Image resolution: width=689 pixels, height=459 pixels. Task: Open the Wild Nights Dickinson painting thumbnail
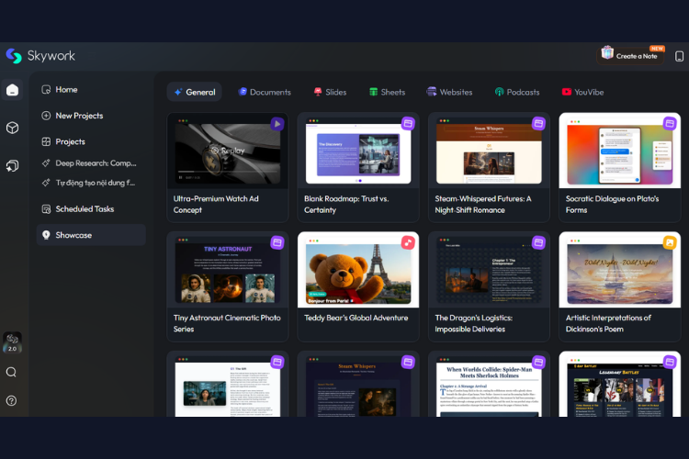pos(619,272)
